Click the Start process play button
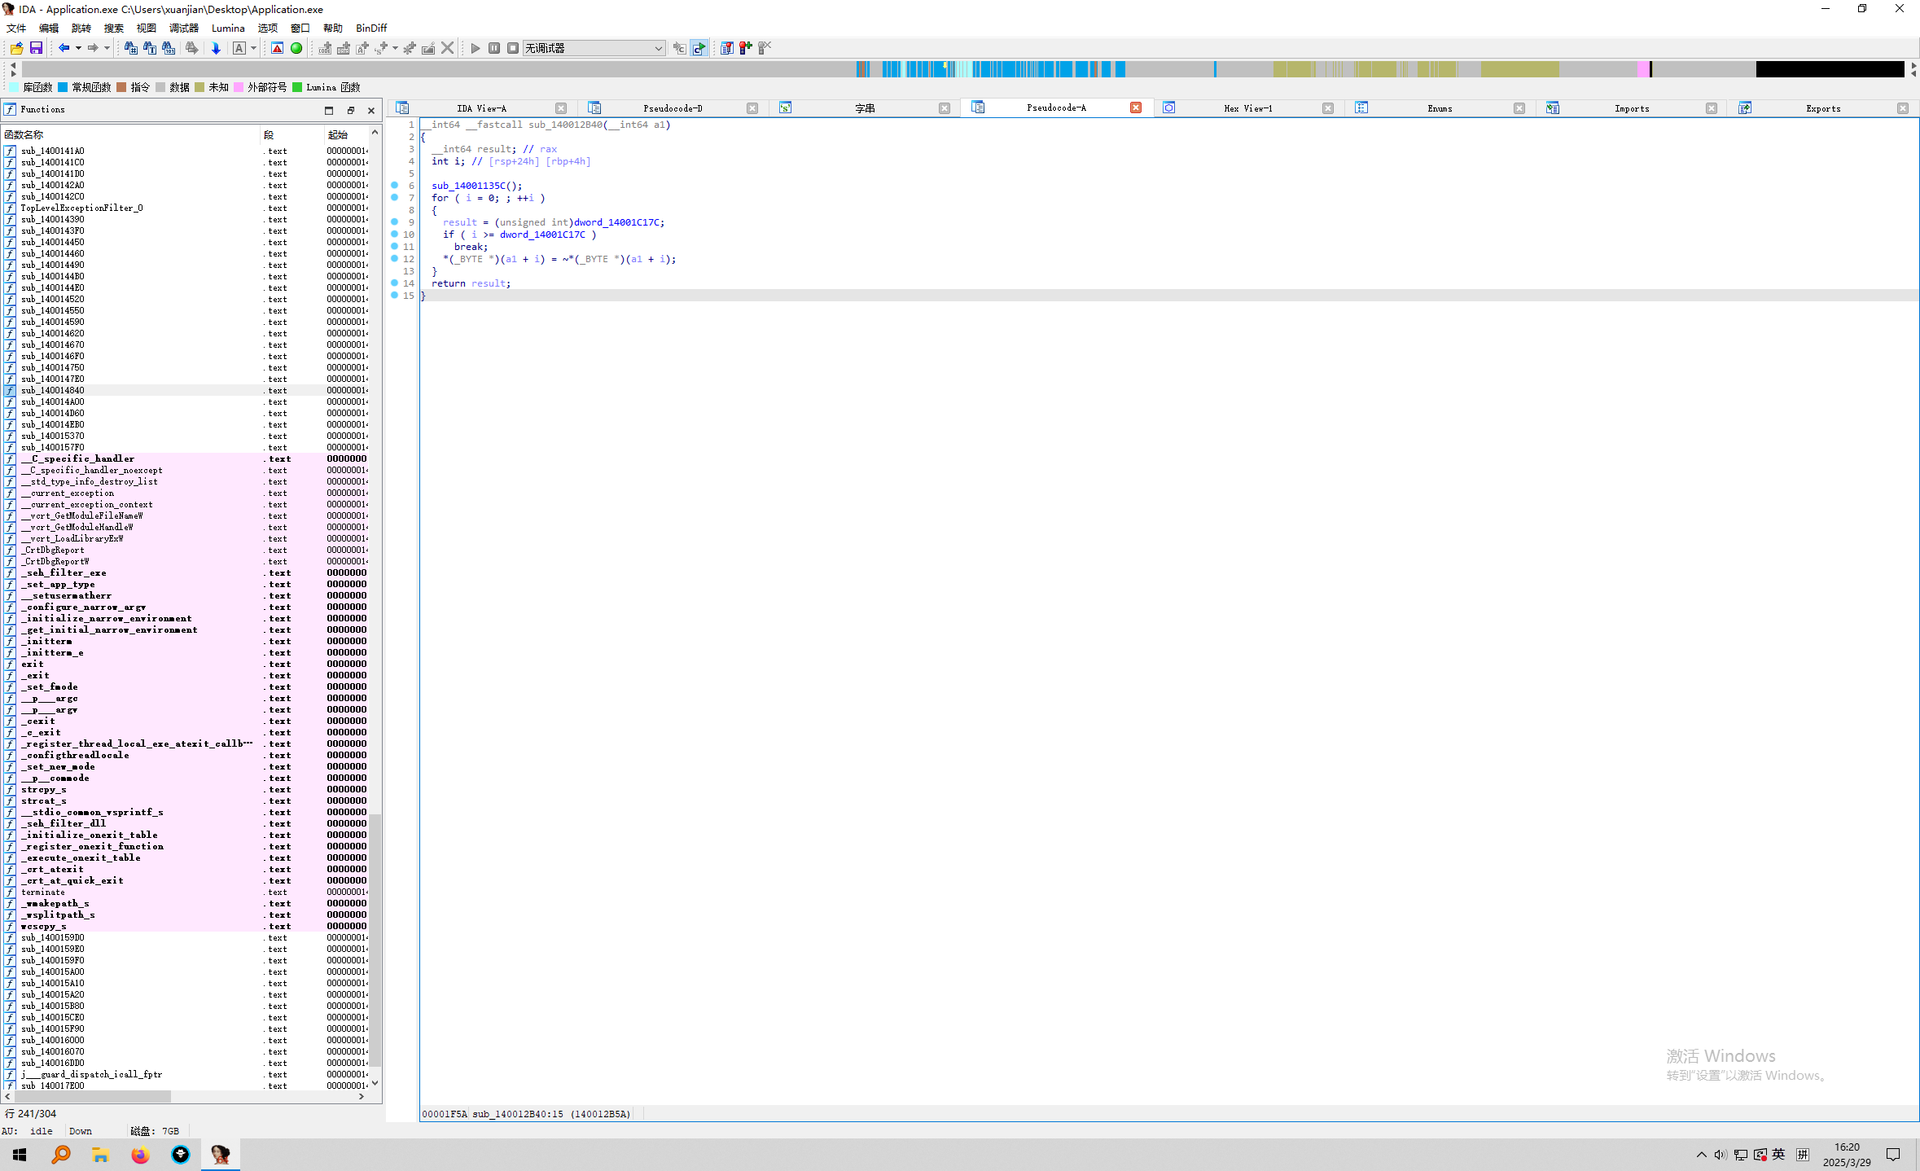This screenshot has height=1171, width=1920. point(476,49)
